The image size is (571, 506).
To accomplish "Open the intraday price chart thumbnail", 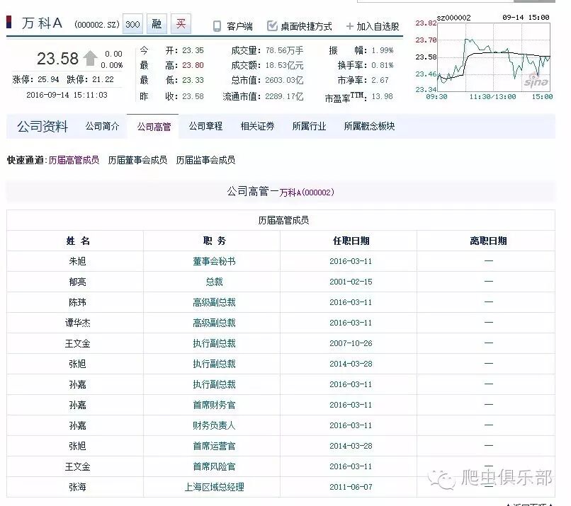I will [x=484, y=57].
